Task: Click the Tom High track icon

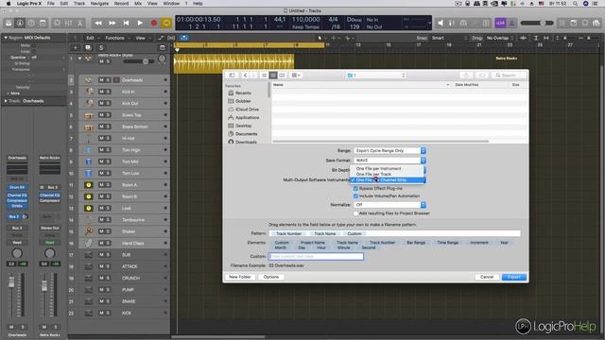Action: point(89,150)
